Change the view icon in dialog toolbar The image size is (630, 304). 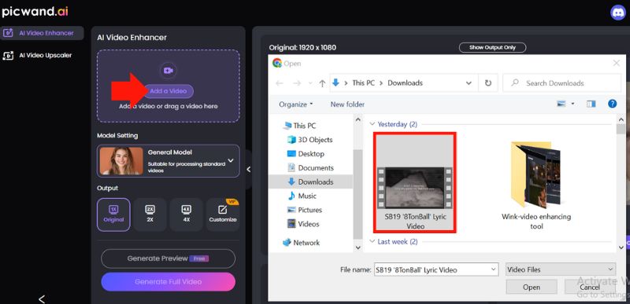point(561,104)
